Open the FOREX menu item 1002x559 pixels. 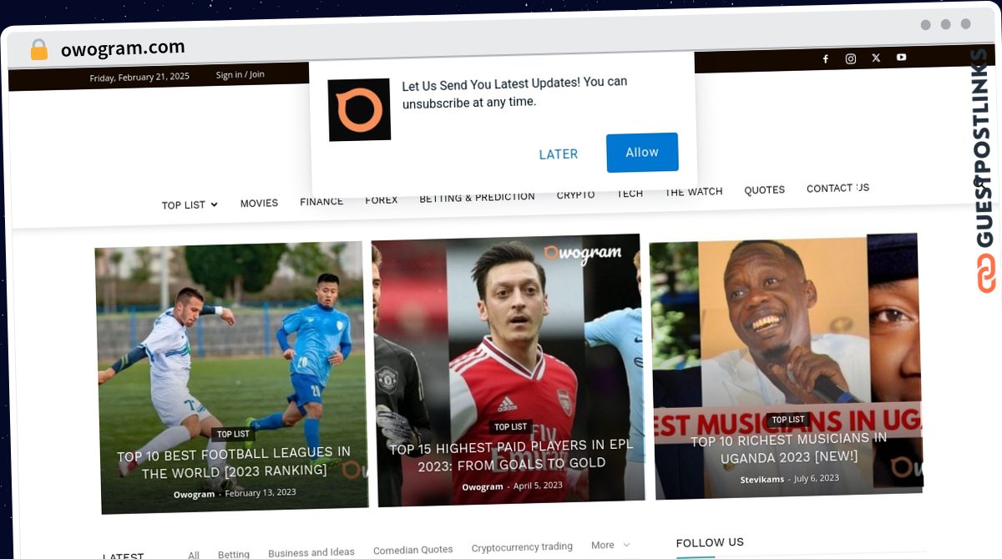(382, 200)
